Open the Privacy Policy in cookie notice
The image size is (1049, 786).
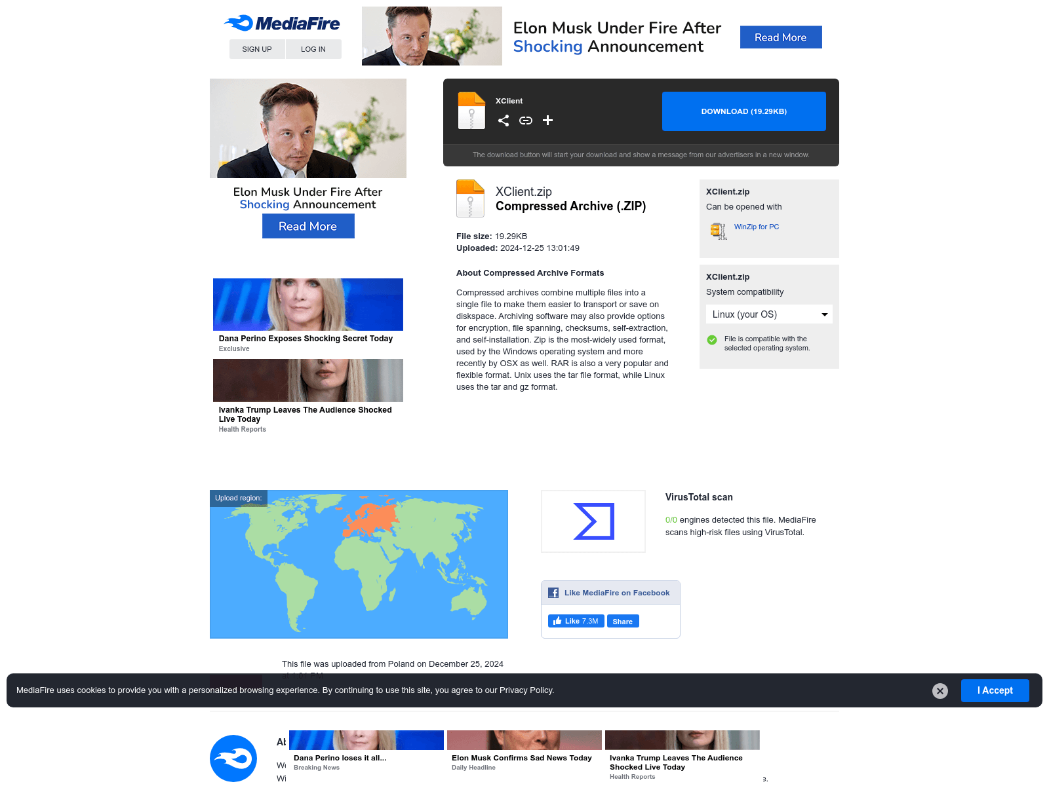526,690
